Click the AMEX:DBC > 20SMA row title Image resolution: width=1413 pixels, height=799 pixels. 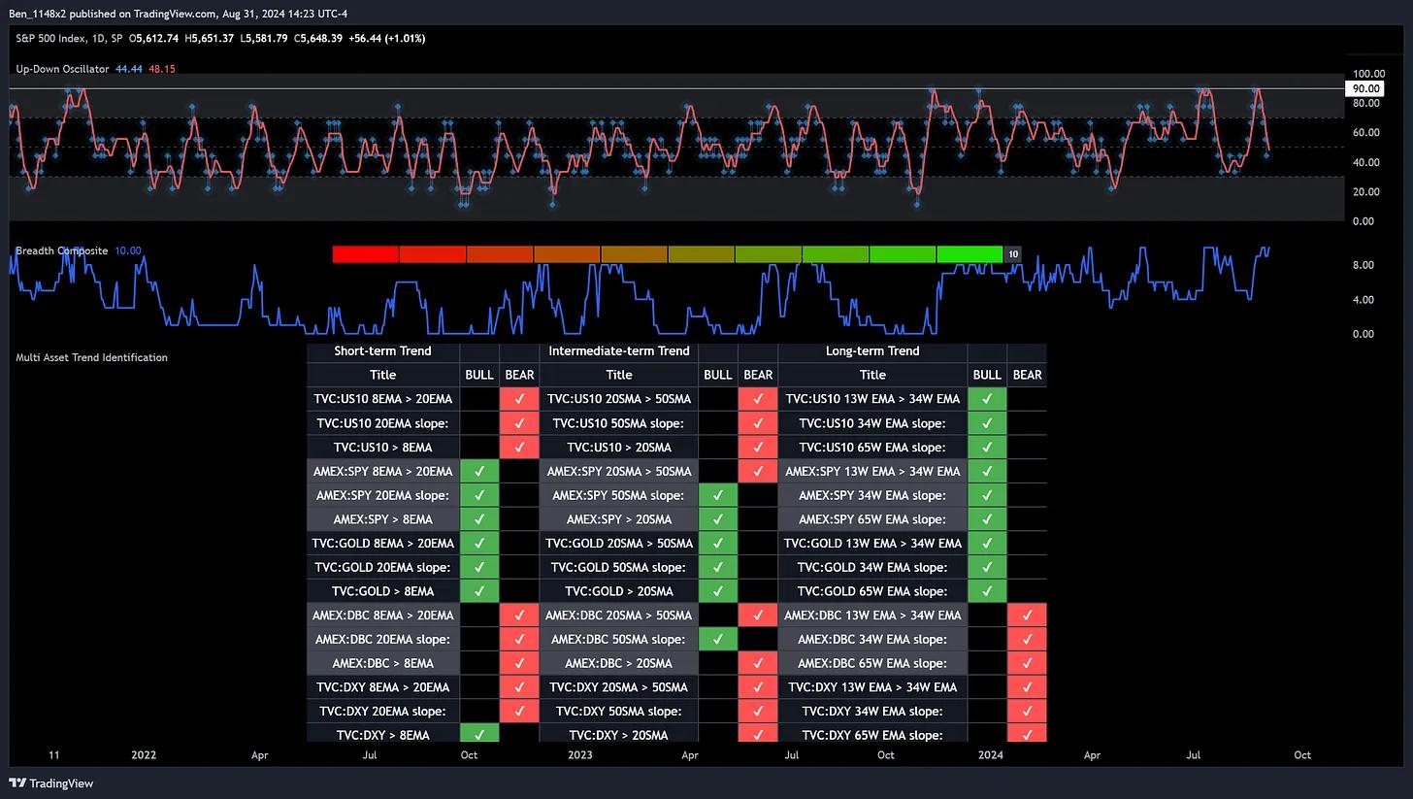click(618, 663)
